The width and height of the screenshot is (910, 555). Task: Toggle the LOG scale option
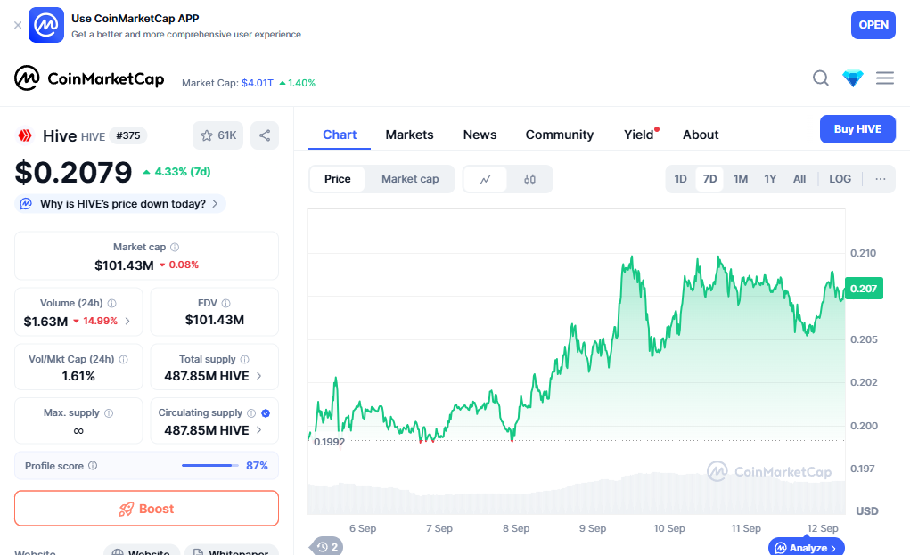pos(840,179)
